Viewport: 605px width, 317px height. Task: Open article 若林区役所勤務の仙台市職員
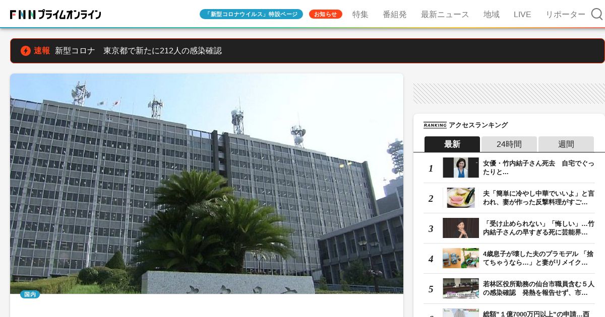coord(538,288)
